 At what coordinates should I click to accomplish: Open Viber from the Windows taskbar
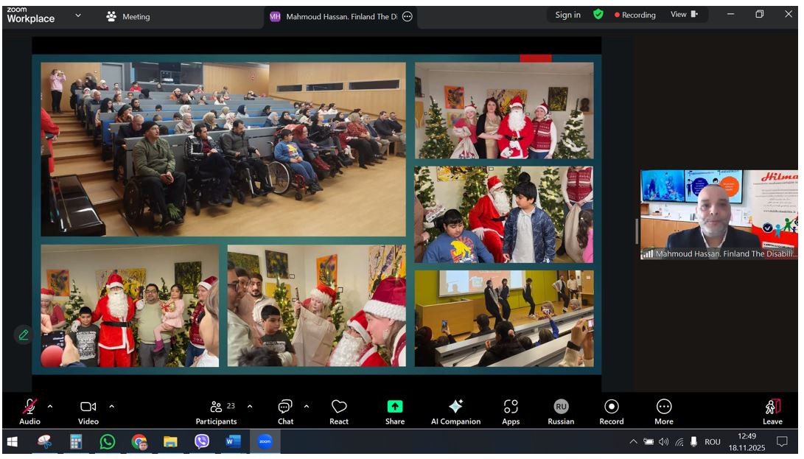click(202, 442)
